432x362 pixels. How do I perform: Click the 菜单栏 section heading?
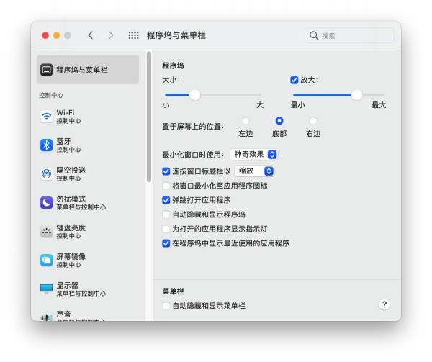click(173, 291)
